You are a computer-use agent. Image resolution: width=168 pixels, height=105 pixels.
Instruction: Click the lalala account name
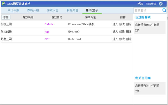49,24
